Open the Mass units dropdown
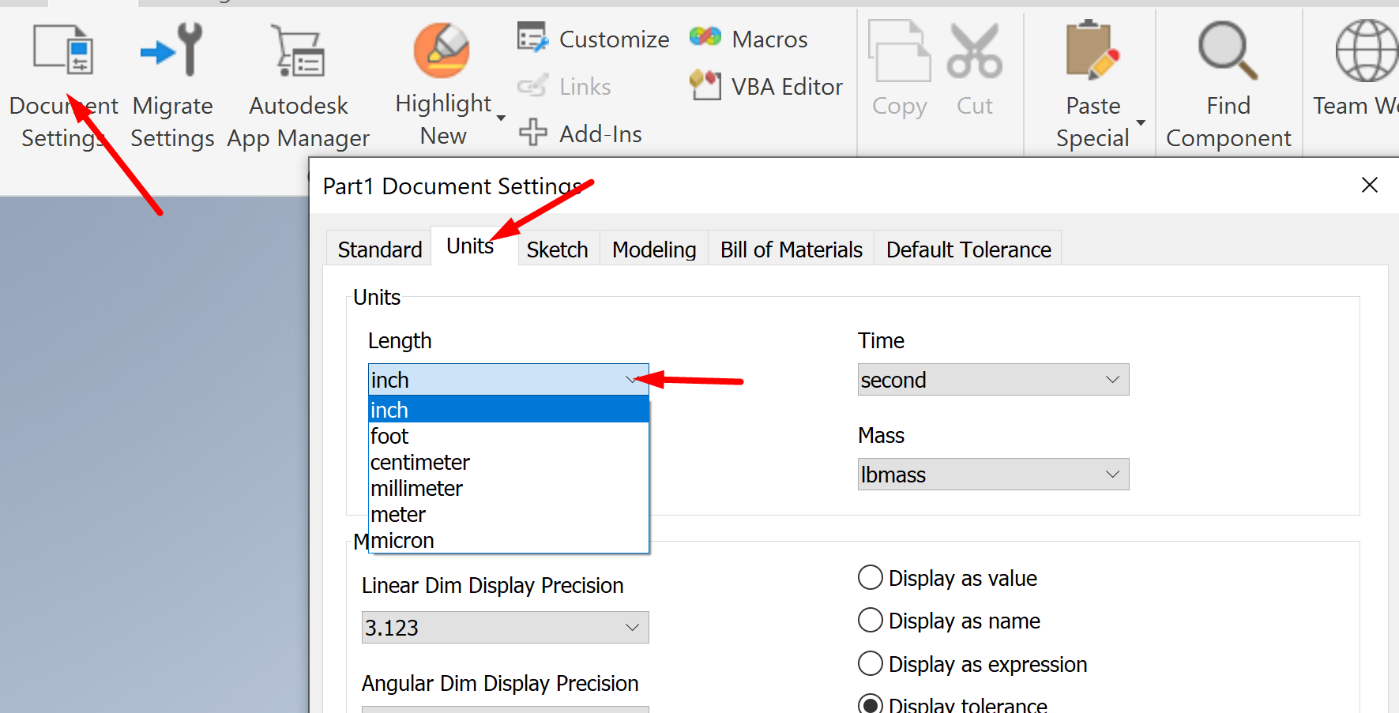Image resolution: width=1399 pixels, height=713 pixels. (x=1112, y=474)
